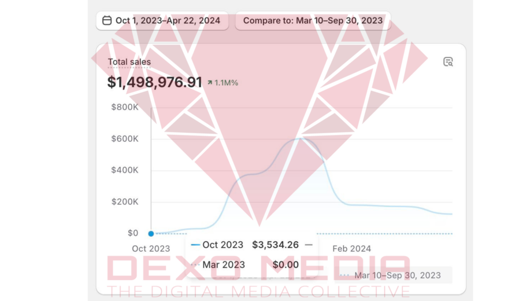Click the blue data point at Oct 2023

[151, 234]
